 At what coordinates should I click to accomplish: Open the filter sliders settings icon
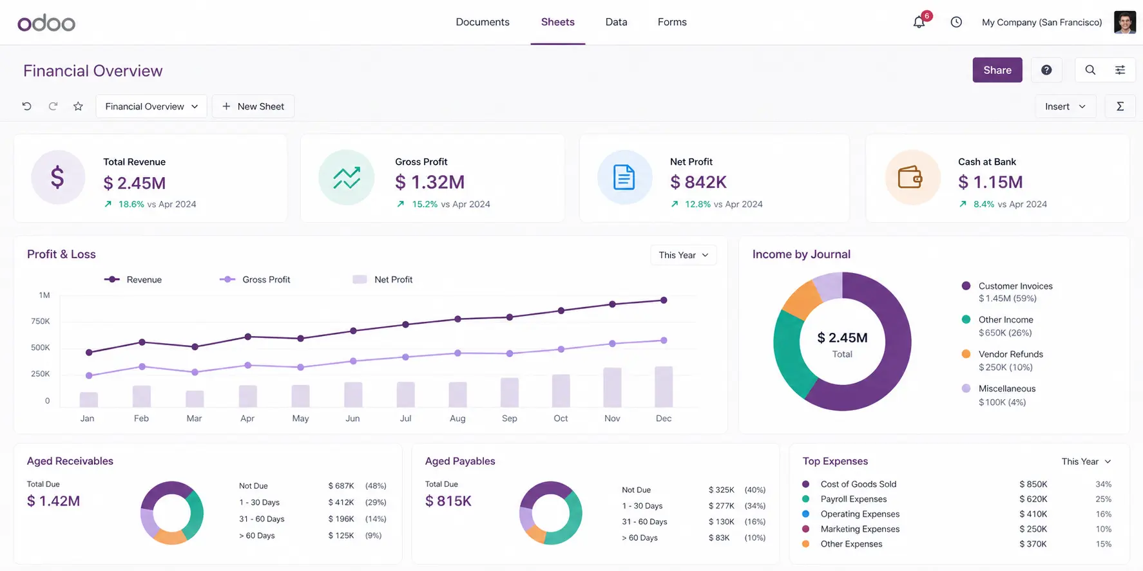tap(1120, 70)
